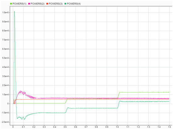Toggle the POWERS(4) legend label

[x=74, y=4]
